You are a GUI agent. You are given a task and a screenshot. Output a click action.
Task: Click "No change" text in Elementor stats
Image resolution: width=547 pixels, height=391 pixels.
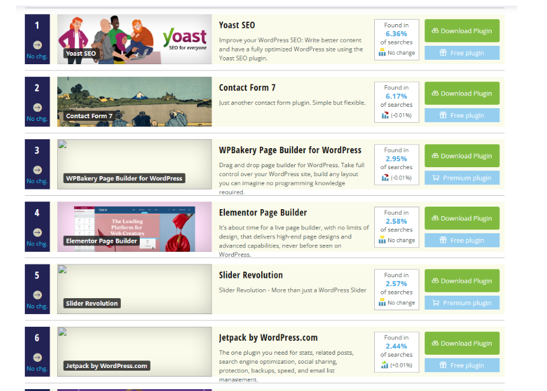[x=401, y=240]
